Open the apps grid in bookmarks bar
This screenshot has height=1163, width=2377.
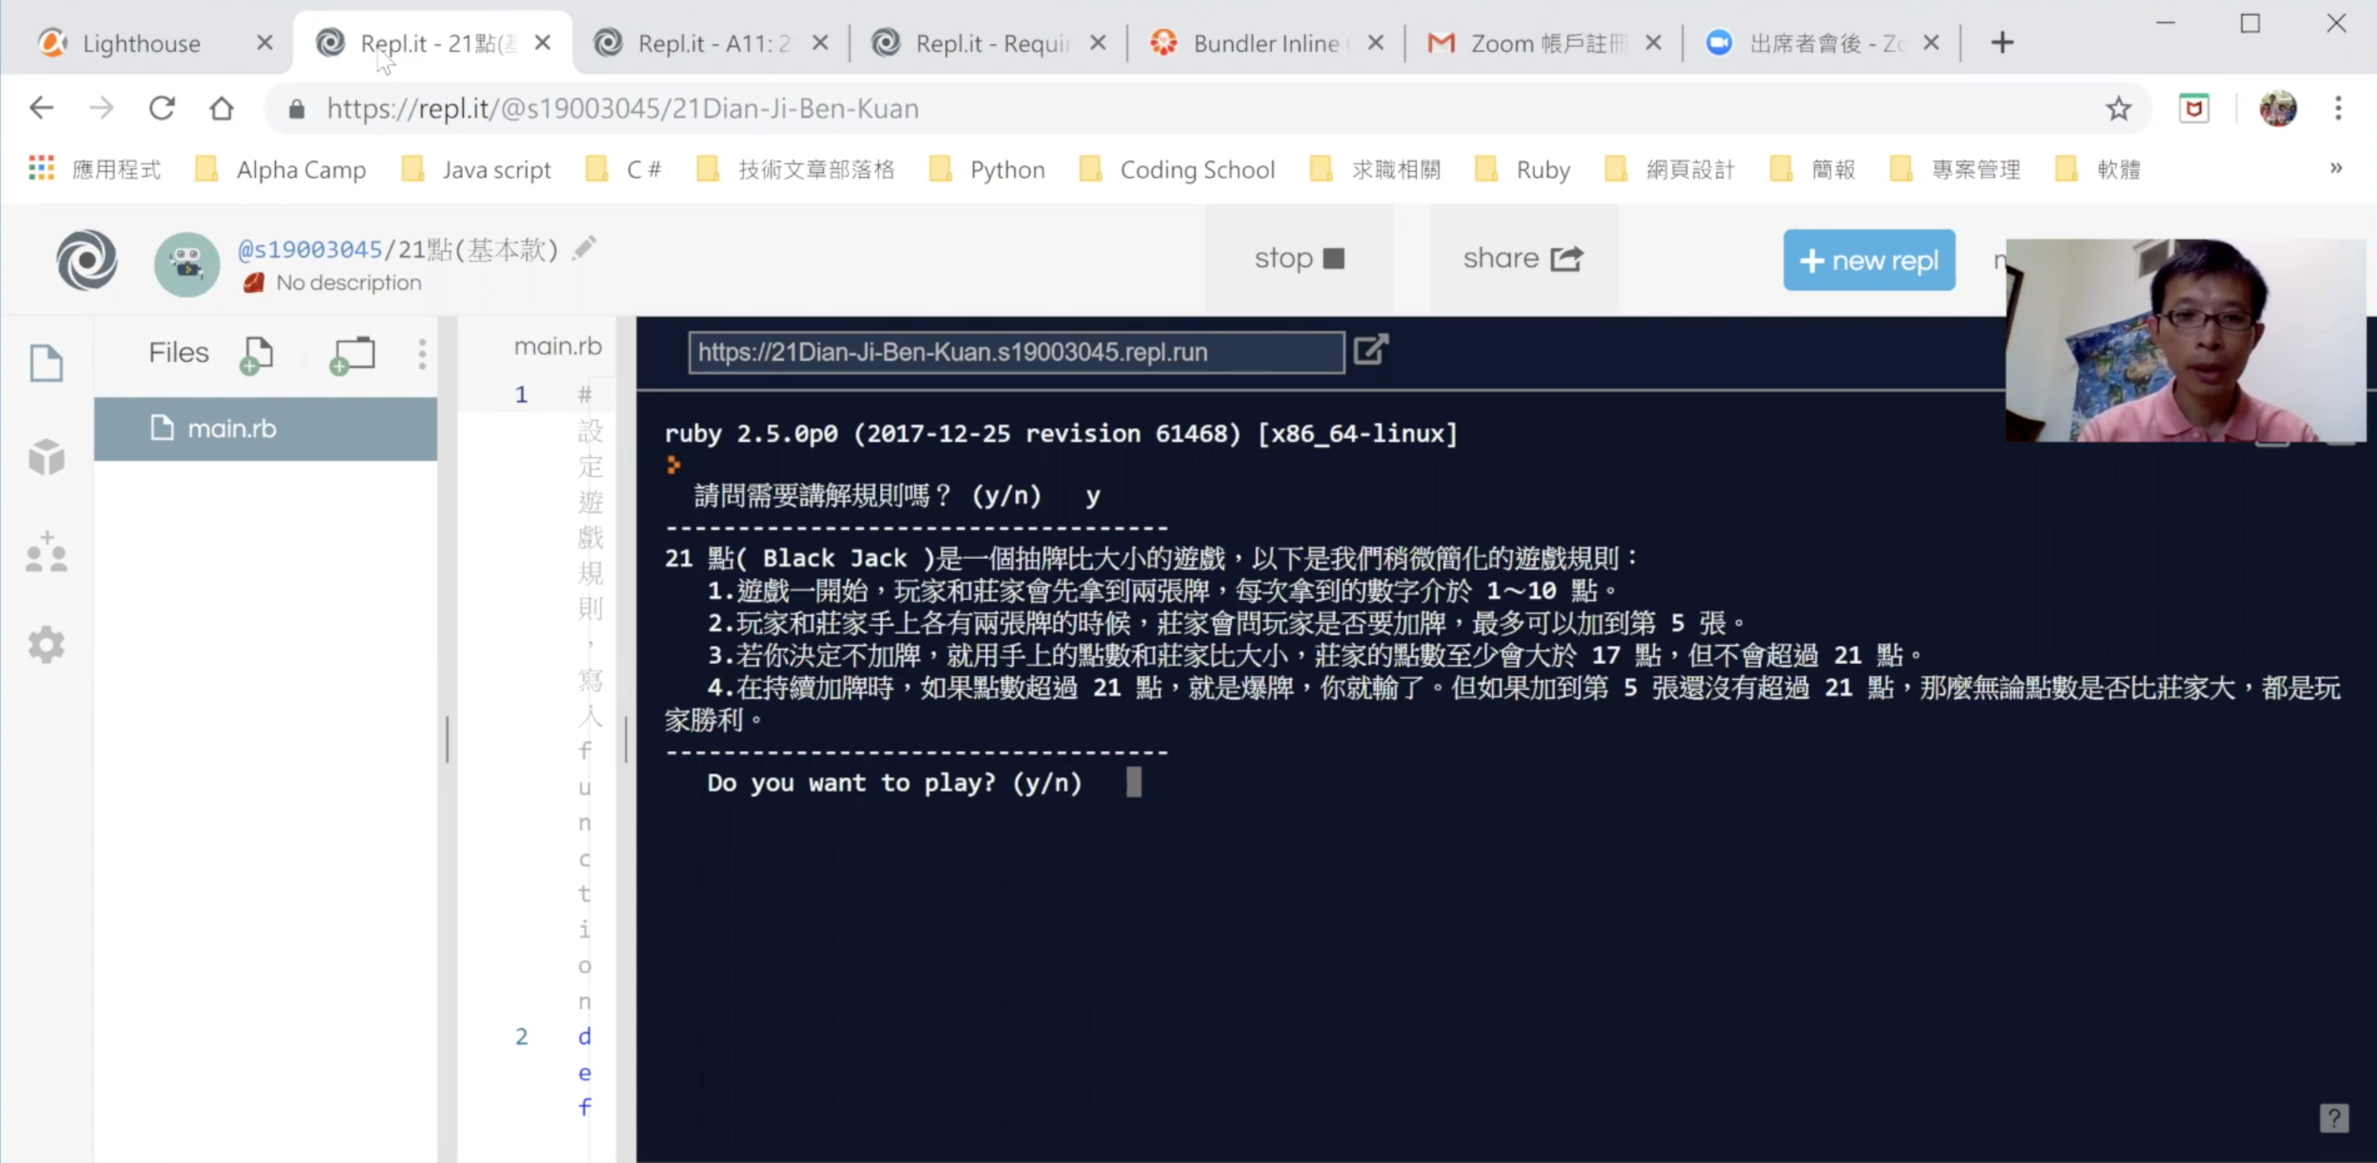42,169
